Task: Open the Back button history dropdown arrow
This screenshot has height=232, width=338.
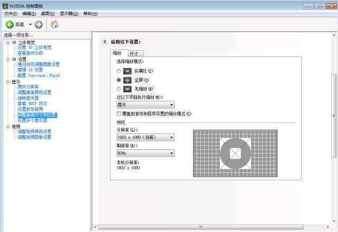Action: pos(30,24)
